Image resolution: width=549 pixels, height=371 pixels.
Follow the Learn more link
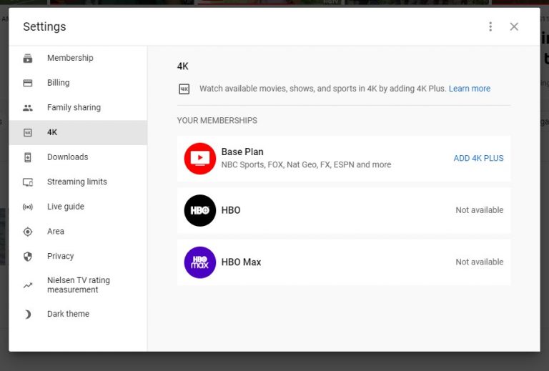coord(469,89)
